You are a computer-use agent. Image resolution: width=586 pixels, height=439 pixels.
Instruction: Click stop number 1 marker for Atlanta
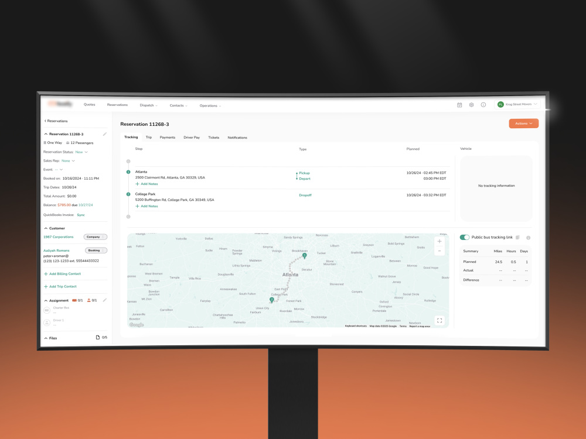(128, 172)
